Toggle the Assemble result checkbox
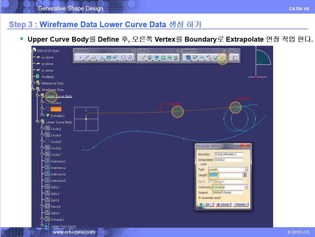 [200, 198]
